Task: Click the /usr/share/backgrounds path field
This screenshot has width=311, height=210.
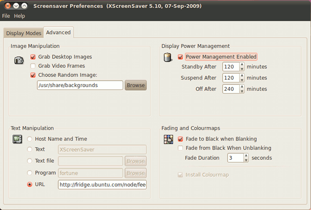Action: [79, 85]
